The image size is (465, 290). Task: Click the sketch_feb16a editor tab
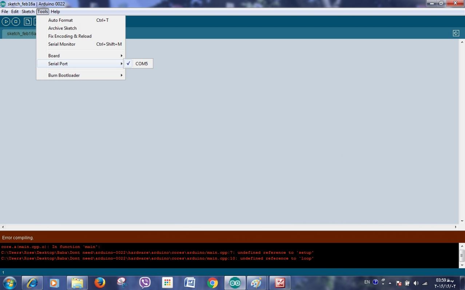[x=20, y=34]
